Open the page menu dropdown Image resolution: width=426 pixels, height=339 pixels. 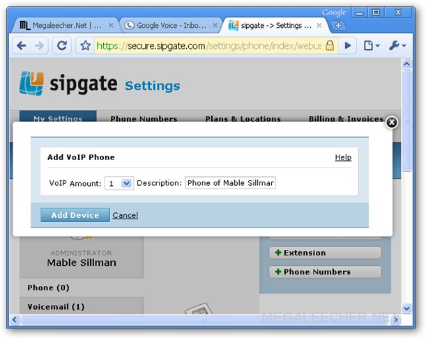[371, 46]
